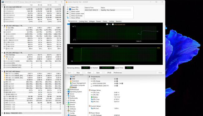Click the Operating System Windows-logo icon
Screen dimensions: 203x116
pyautogui.click(x=68, y=92)
